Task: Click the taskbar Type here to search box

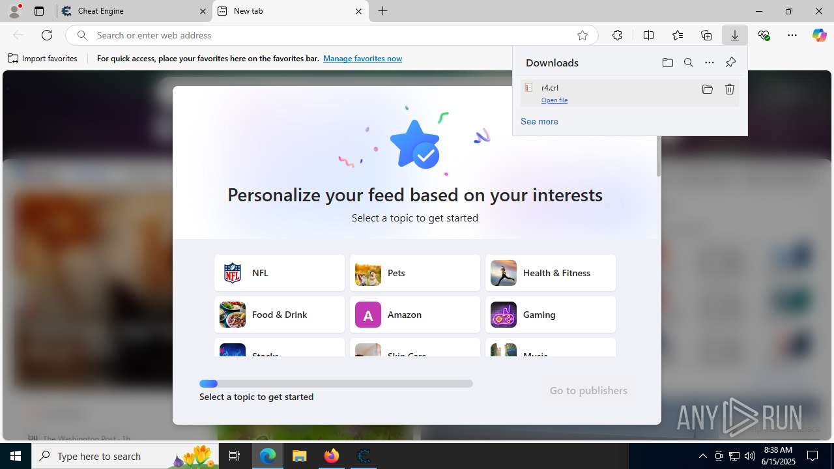Action: [125, 456]
